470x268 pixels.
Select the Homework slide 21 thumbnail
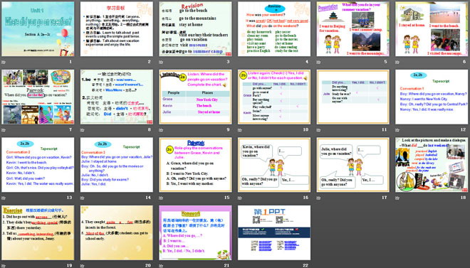point(195,232)
